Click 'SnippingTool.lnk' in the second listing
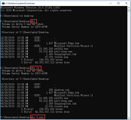Viewport: 131px width, 120px height. click(x=65, y=104)
